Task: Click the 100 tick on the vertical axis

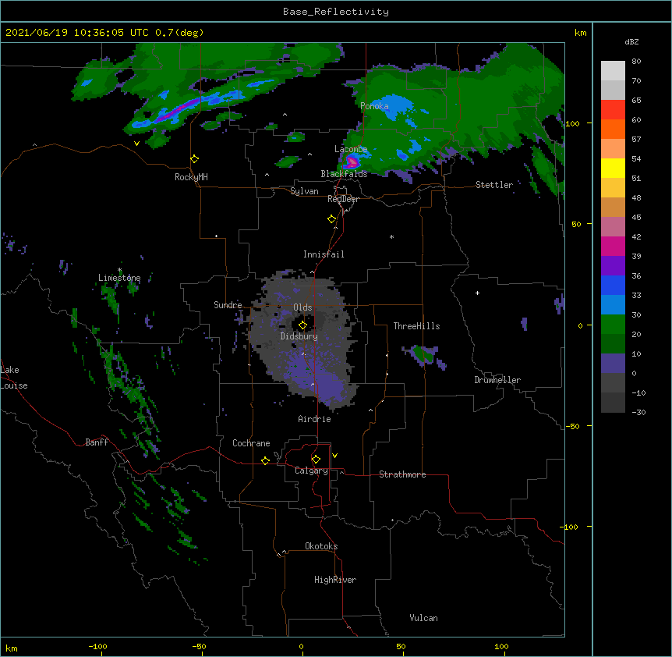Action: (572, 123)
